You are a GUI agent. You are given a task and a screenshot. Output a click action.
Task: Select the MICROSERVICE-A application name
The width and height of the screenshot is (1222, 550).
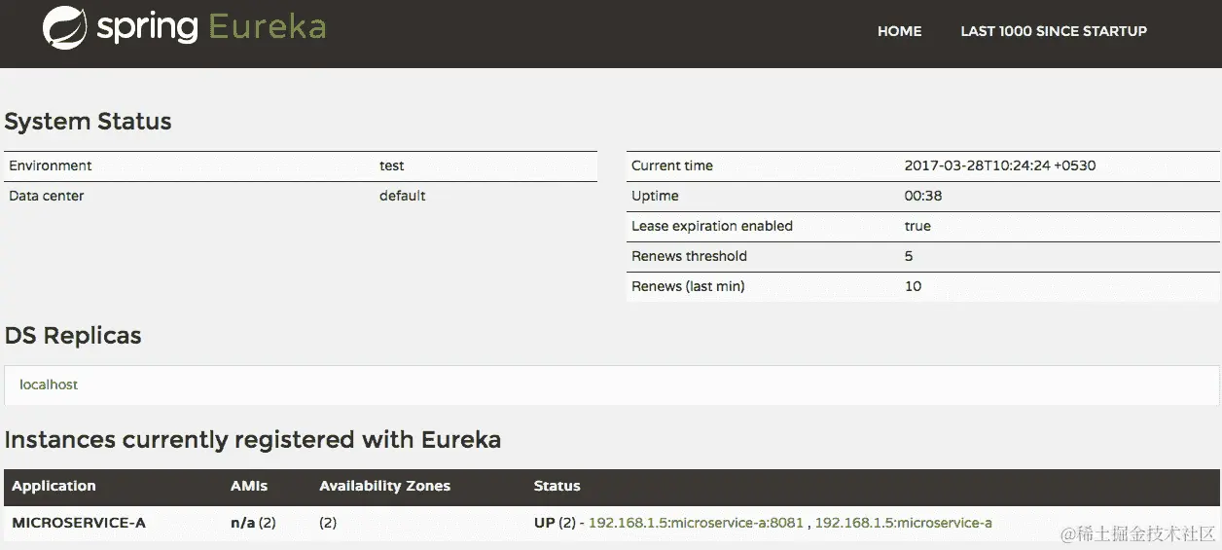pos(79,523)
